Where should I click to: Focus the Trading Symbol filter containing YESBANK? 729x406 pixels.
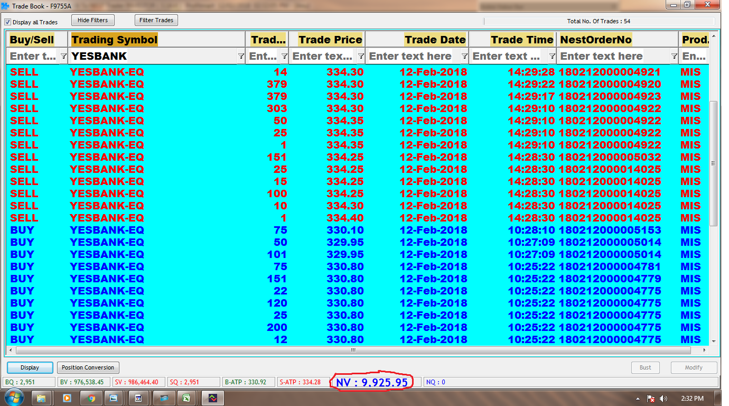pyautogui.click(x=153, y=56)
